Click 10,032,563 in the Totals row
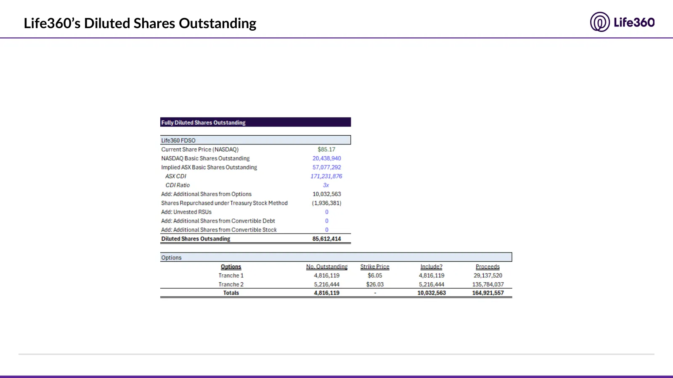This screenshot has height=378, width=673. click(432, 293)
